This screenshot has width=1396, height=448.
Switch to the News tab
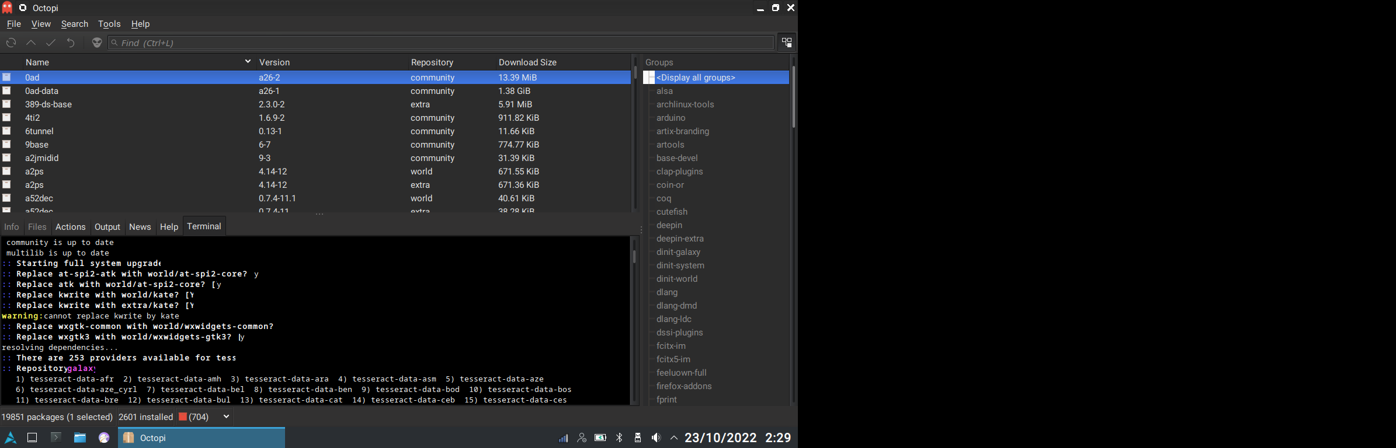click(140, 227)
